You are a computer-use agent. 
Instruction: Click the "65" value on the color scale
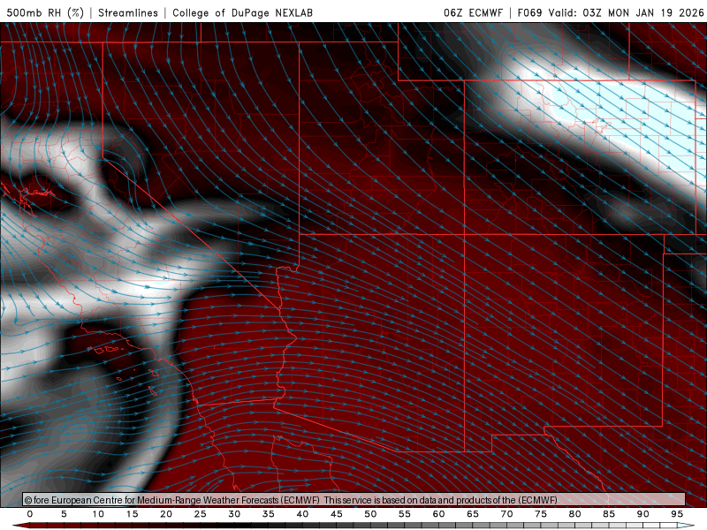(473, 514)
